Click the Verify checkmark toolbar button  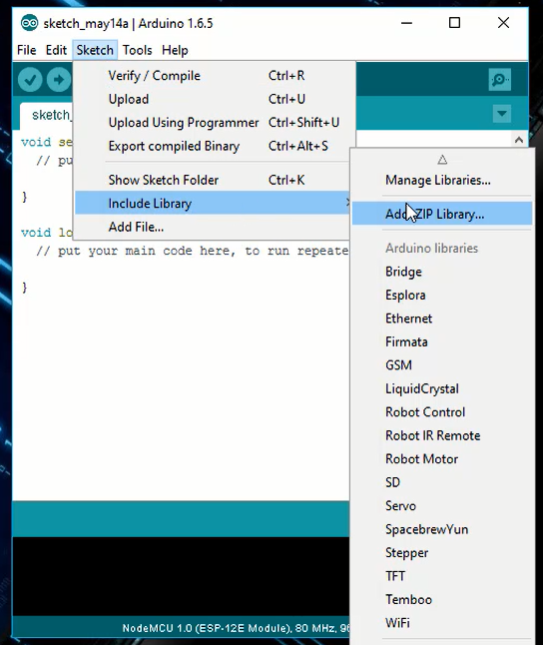pyautogui.click(x=30, y=80)
